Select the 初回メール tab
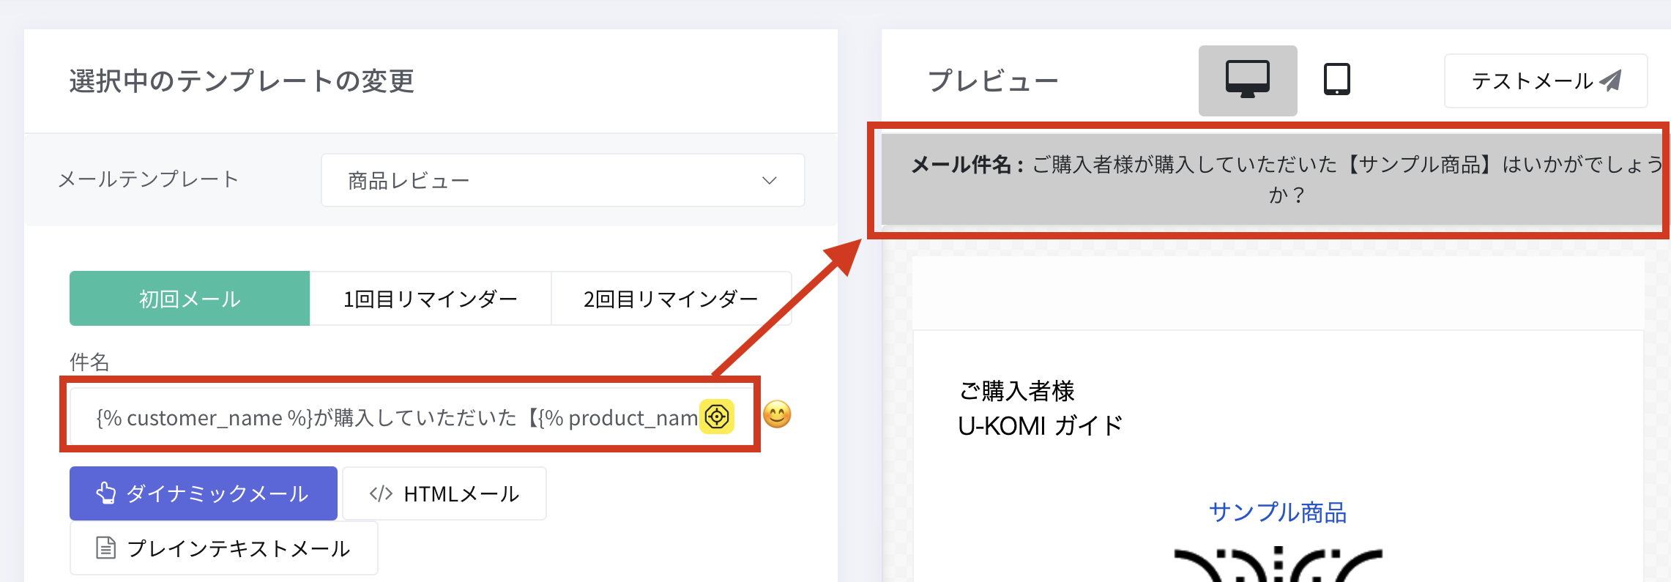The height and width of the screenshot is (582, 1671). point(190,299)
